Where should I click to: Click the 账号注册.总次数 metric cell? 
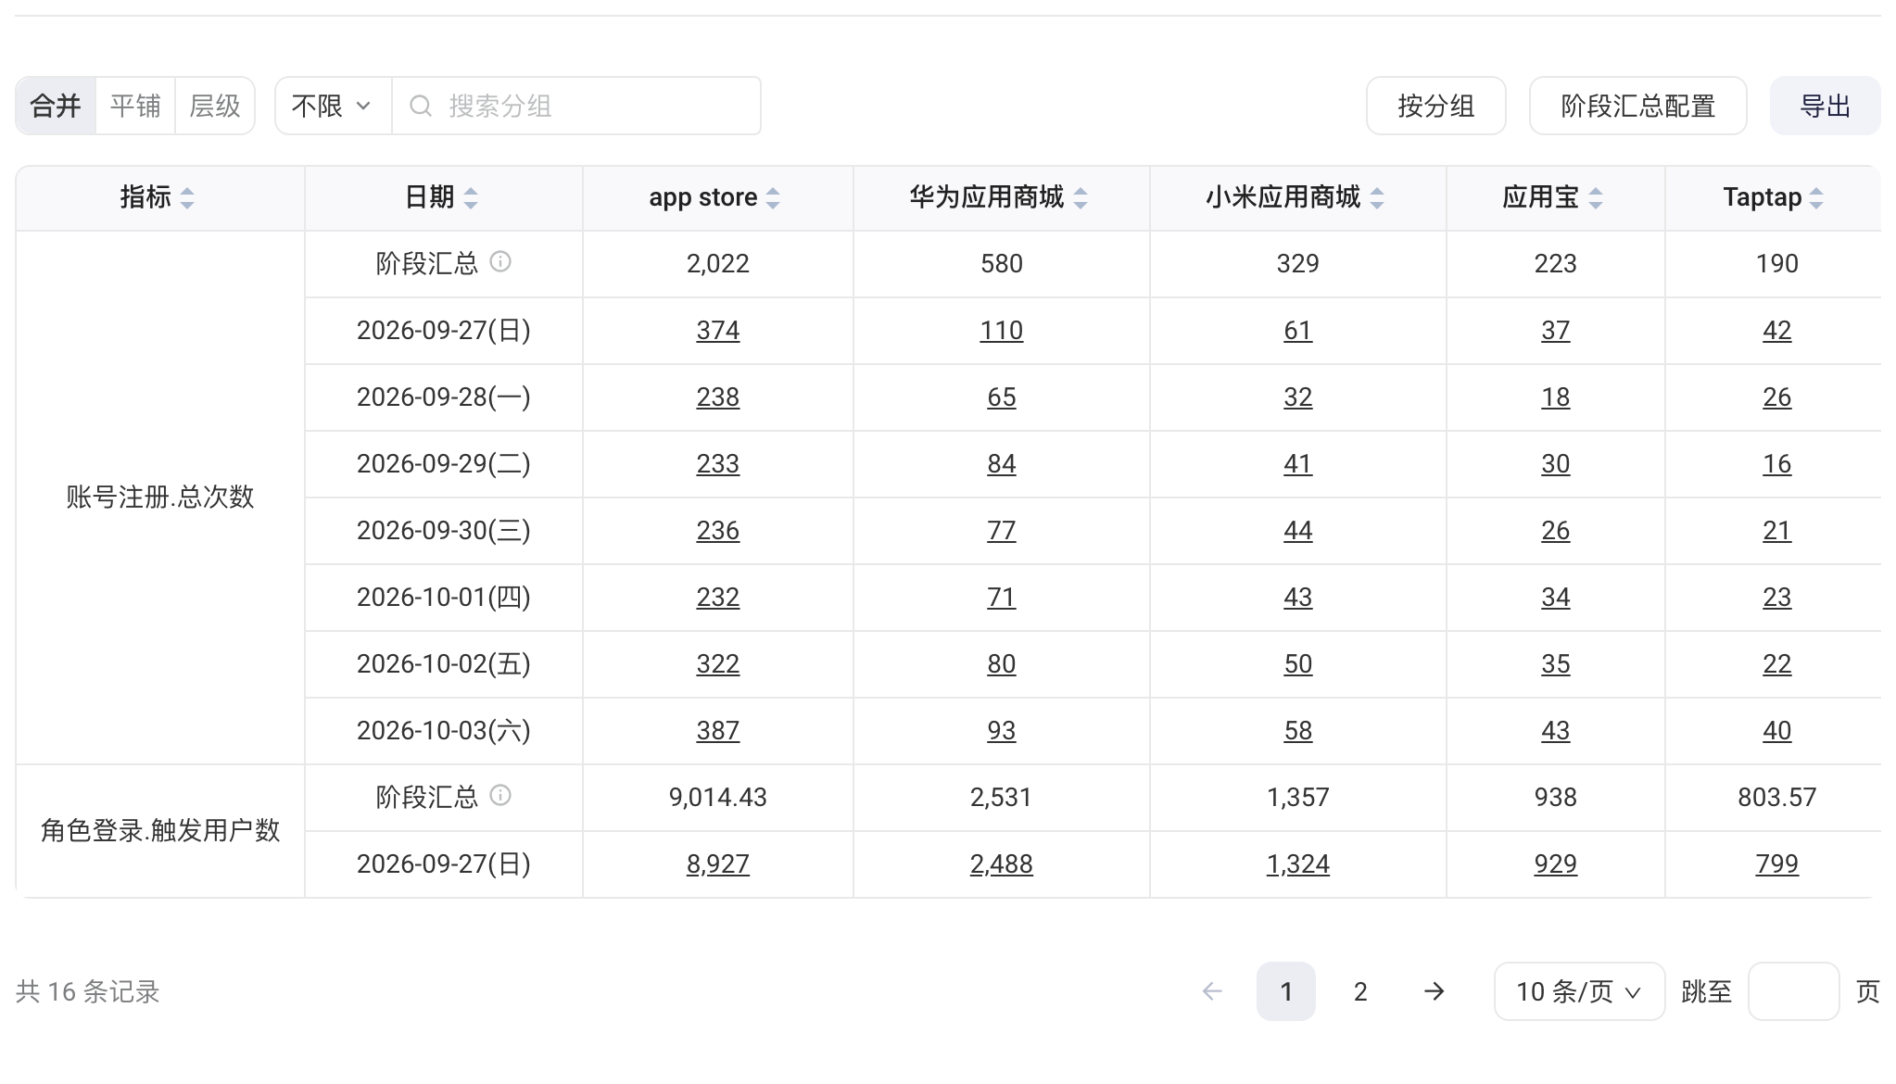tap(160, 498)
